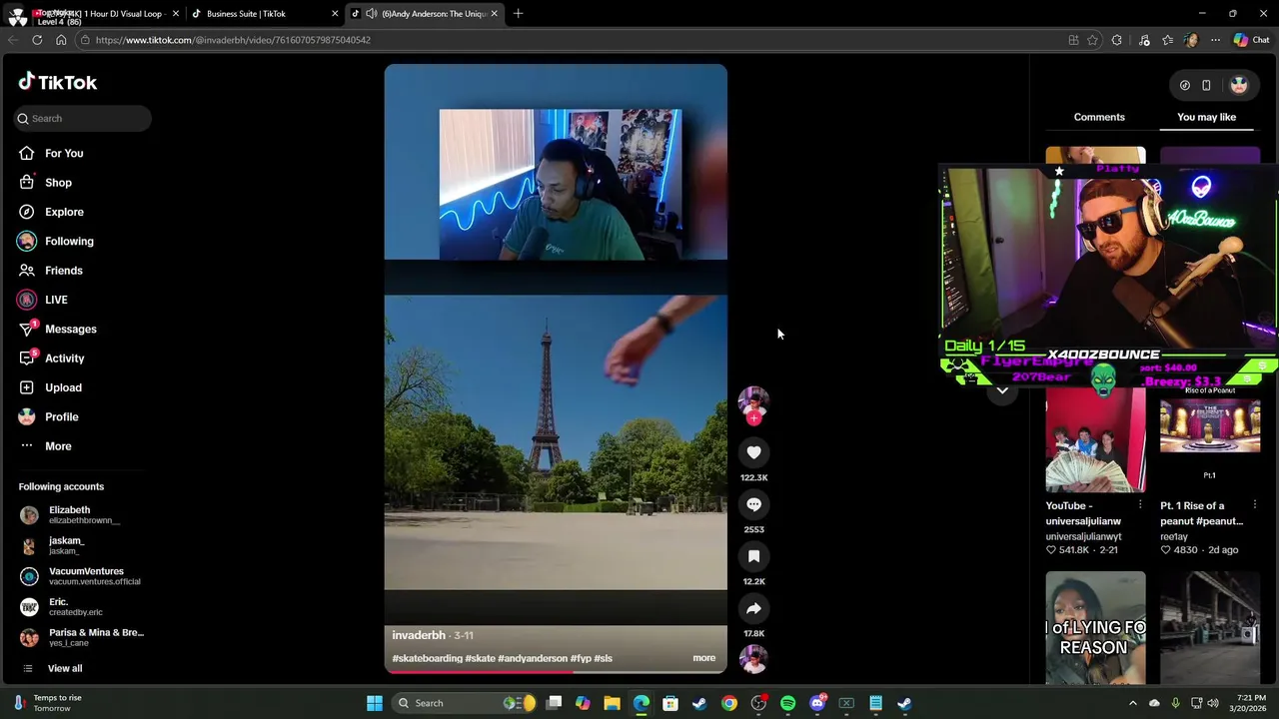Image resolution: width=1279 pixels, height=719 pixels.
Task: Expand video description with more
Action: [x=704, y=658]
